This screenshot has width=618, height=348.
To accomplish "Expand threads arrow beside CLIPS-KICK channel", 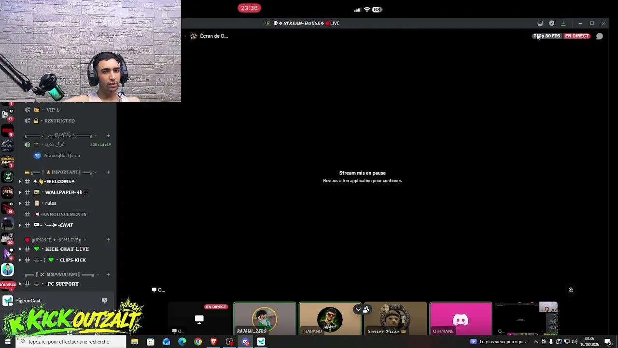I will [20, 260].
